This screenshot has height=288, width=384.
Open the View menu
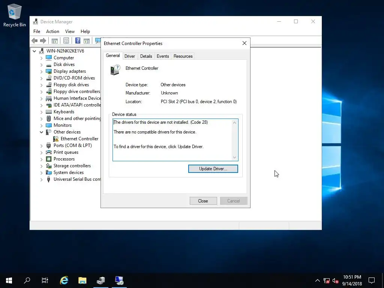(x=70, y=31)
